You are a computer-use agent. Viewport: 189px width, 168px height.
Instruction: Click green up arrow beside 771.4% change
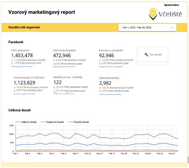(54, 91)
